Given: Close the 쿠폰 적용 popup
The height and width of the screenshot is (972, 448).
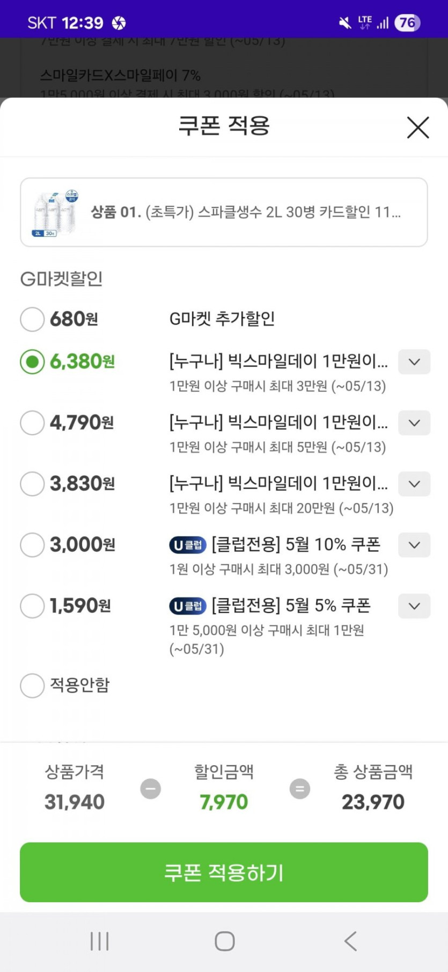Looking at the screenshot, I should click(417, 128).
